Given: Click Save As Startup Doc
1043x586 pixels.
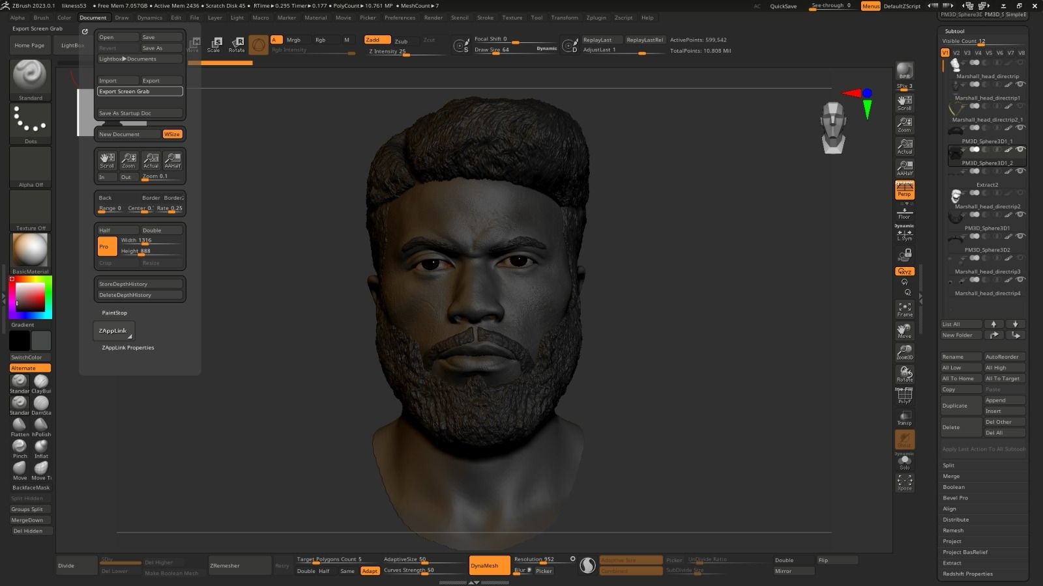Looking at the screenshot, I should tap(140, 113).
